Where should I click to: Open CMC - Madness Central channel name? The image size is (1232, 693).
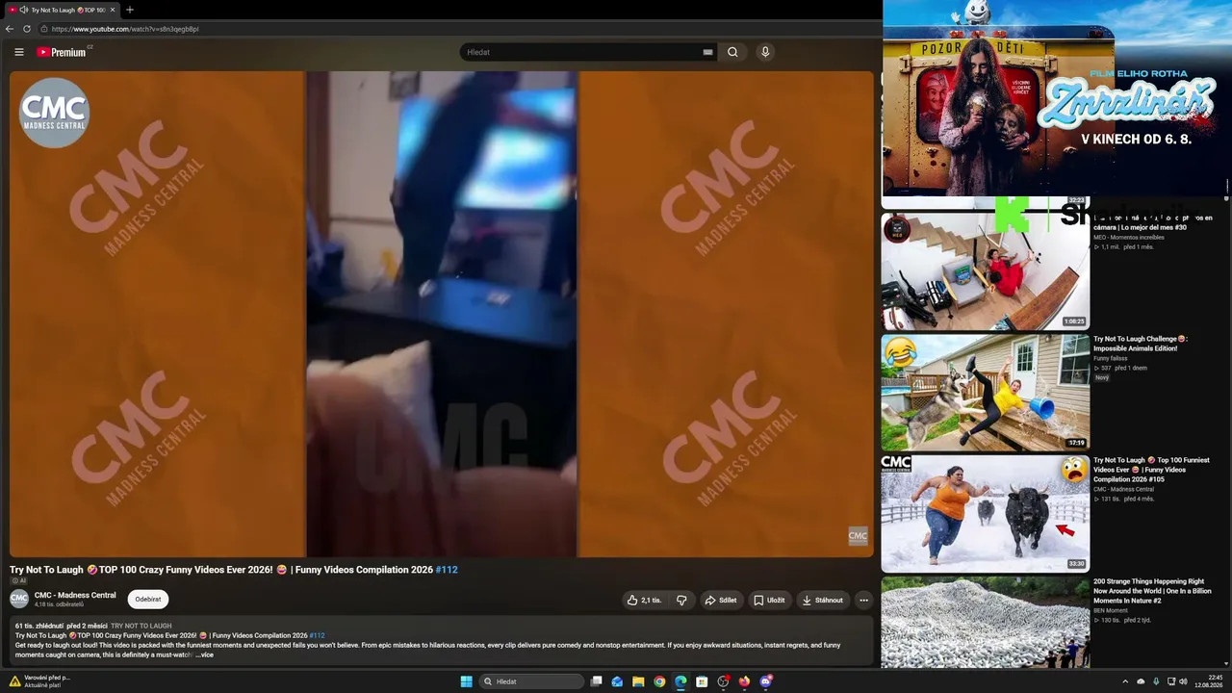click(75, 595)
